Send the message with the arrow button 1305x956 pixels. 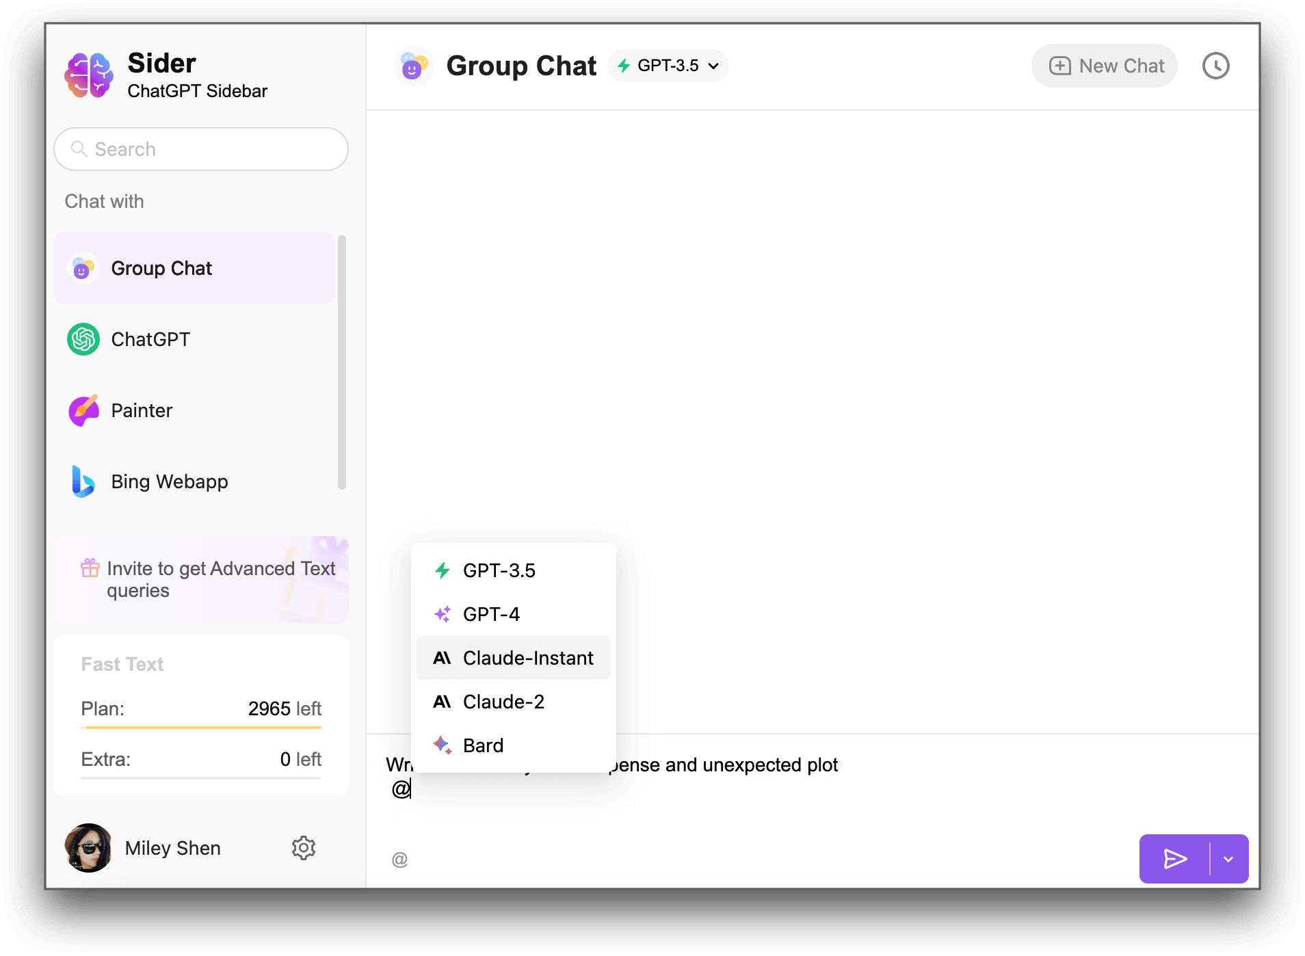point(1174,859)
